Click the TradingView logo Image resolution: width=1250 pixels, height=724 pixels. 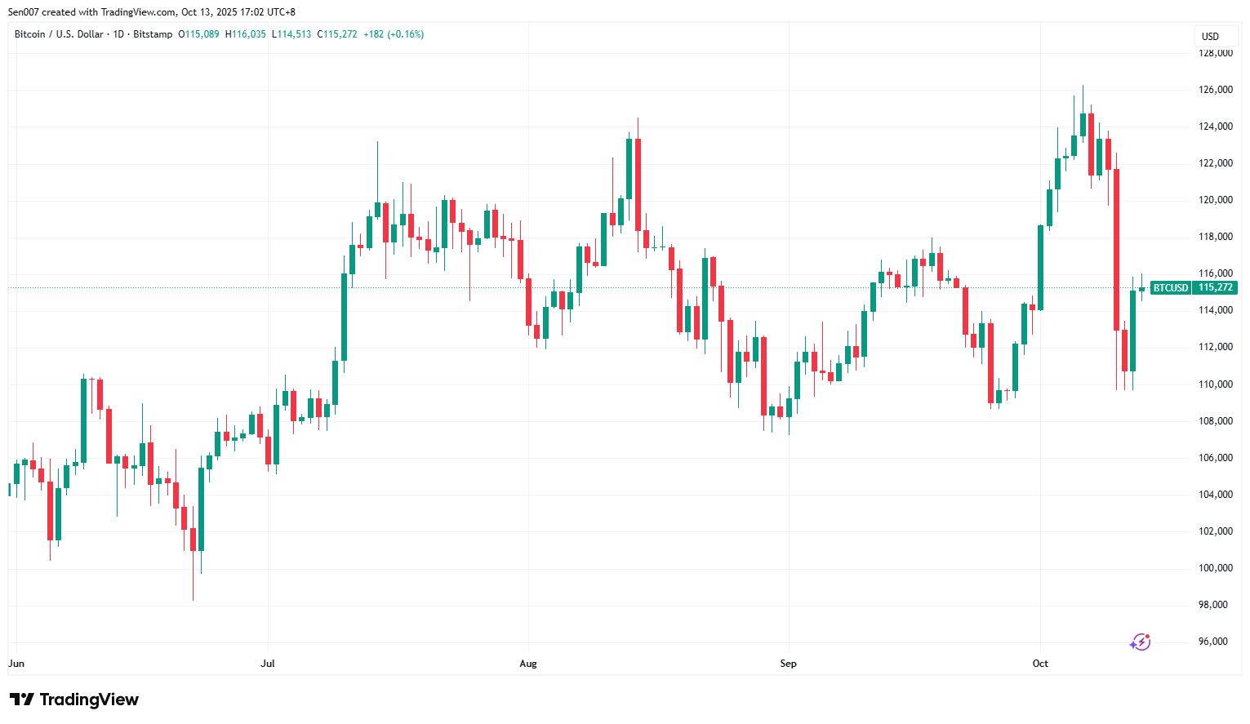point(74,700)
